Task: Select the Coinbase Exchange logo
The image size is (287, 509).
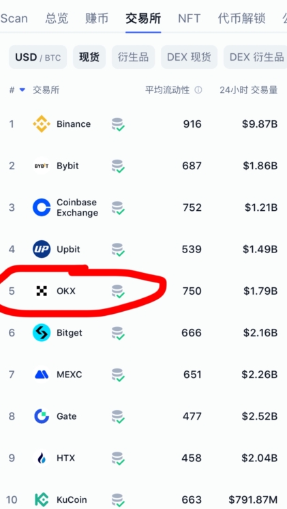Action: tap(42, 207)
